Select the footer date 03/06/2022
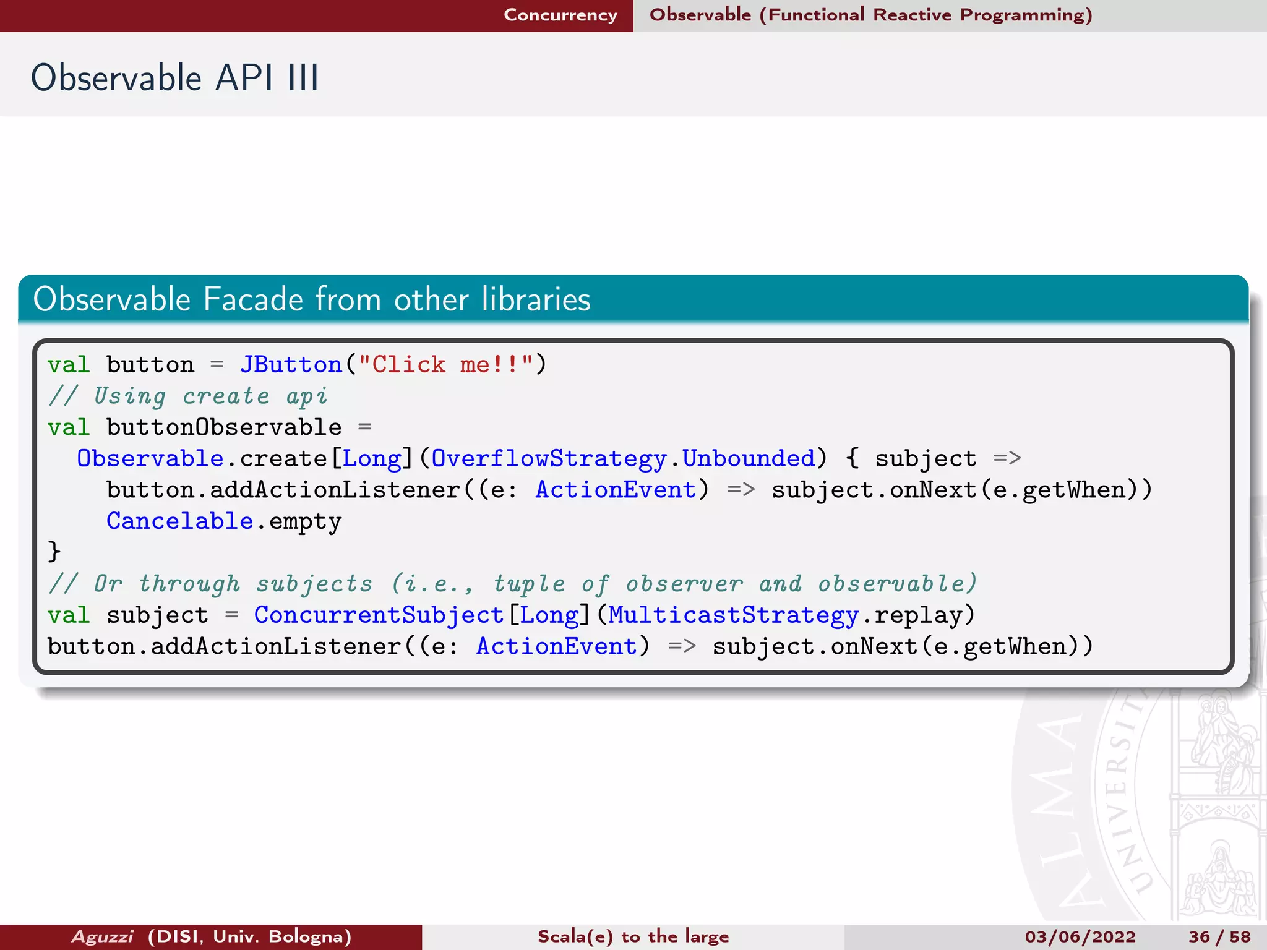This screenshot has width=1267, height=950. [x=1080, y=937]
